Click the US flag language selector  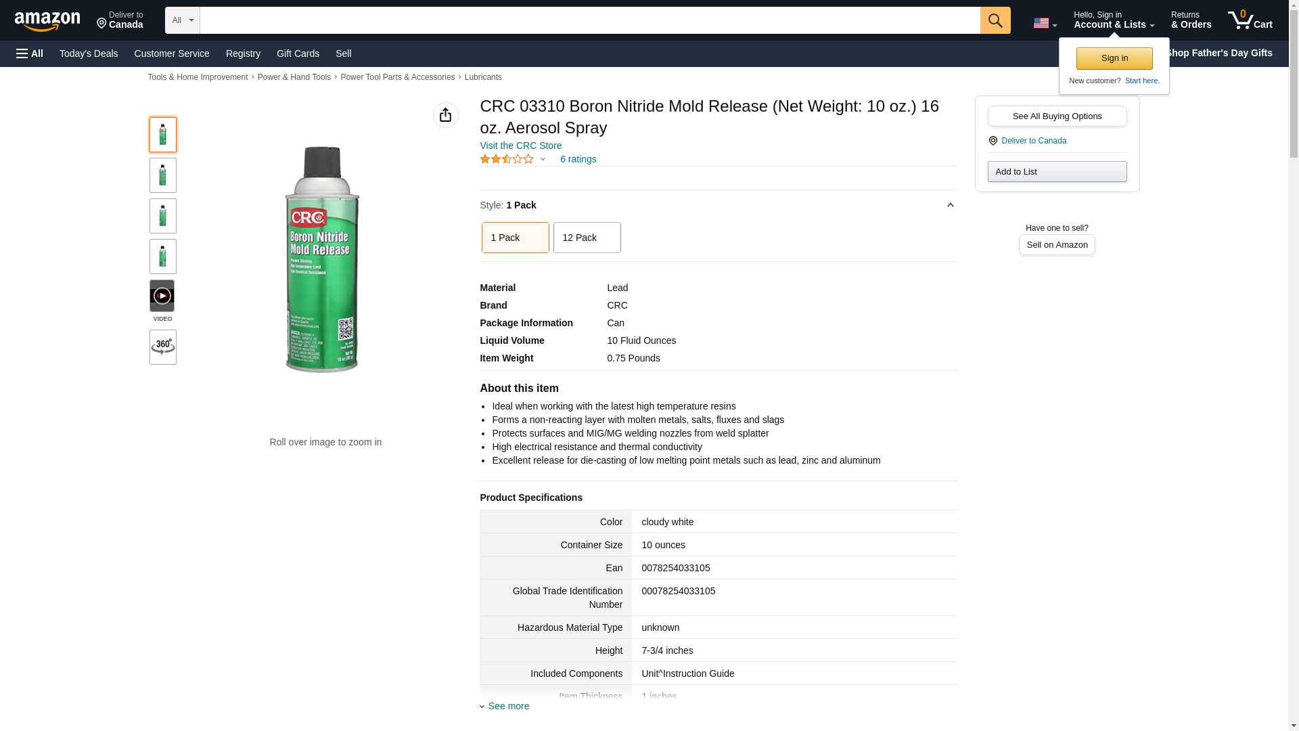pos(1045,23)
